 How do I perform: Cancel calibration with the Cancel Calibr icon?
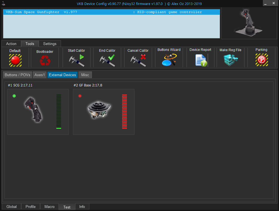138,61
